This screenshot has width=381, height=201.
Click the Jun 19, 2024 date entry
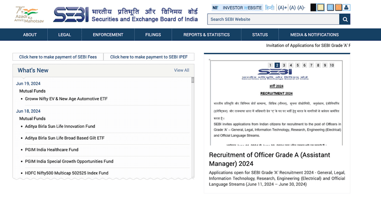28,84
